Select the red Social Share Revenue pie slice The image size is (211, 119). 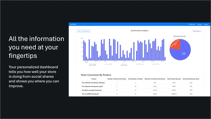175,44
